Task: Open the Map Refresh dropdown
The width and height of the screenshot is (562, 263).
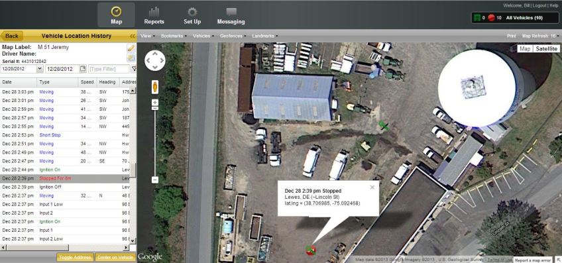Action: click(541, 36)
